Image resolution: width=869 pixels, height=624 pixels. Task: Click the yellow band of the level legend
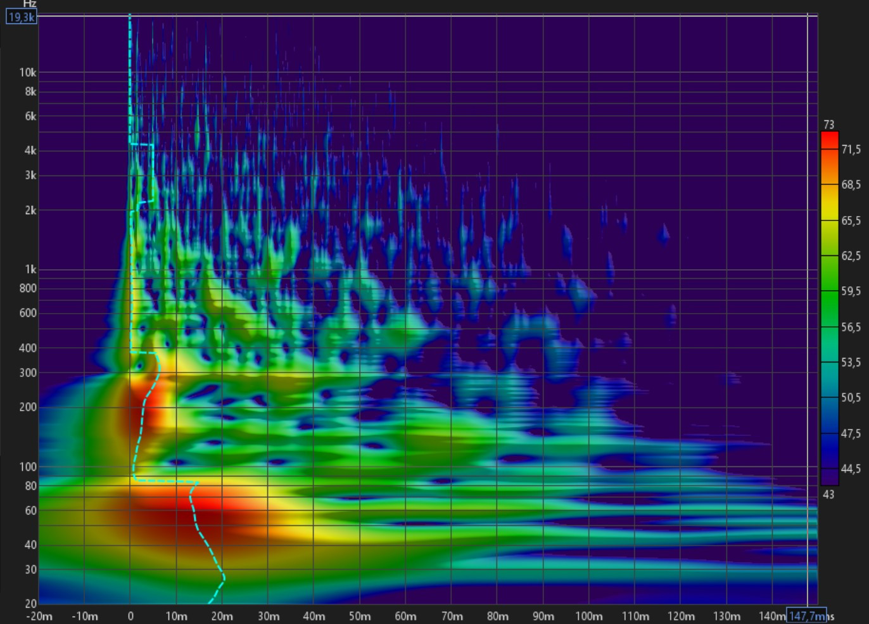[829, 203]
